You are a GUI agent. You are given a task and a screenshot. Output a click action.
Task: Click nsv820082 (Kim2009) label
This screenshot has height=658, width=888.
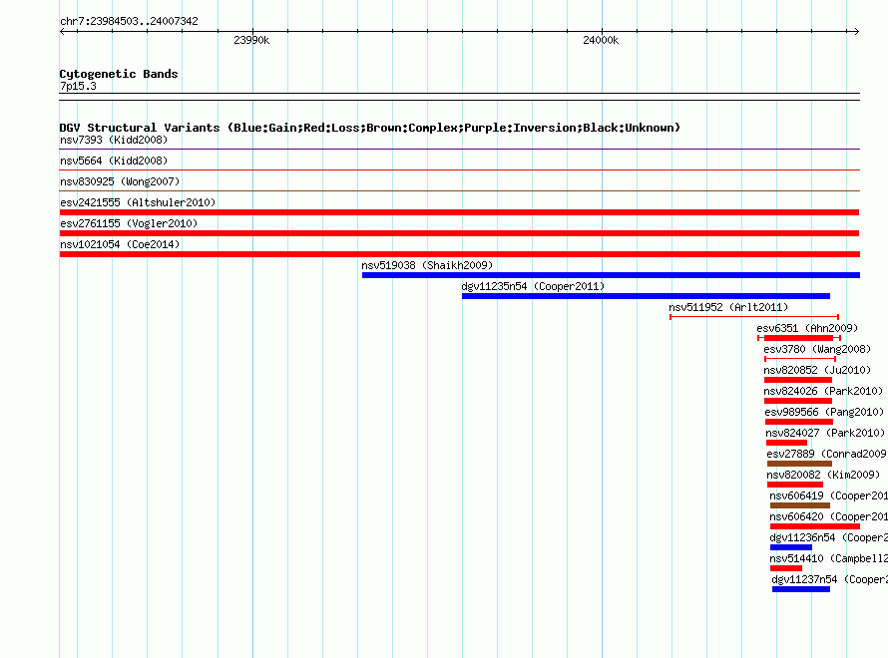823,475
